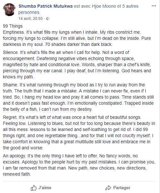The image size is (160, 193).
Task: Open the author's profile picture
Action: [x=9, y=10]
